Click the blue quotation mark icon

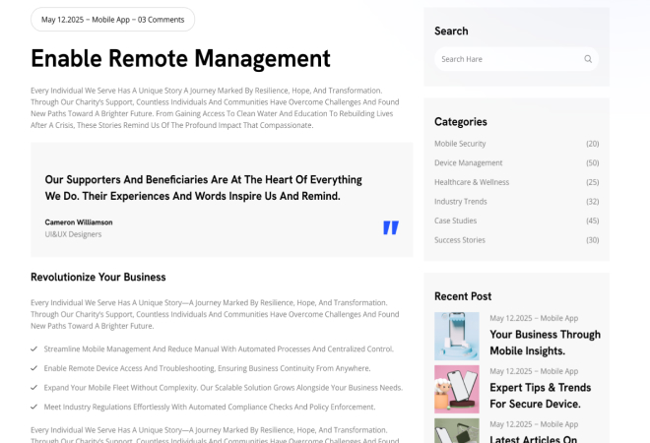pyautogui.click(x=391, y=227)
